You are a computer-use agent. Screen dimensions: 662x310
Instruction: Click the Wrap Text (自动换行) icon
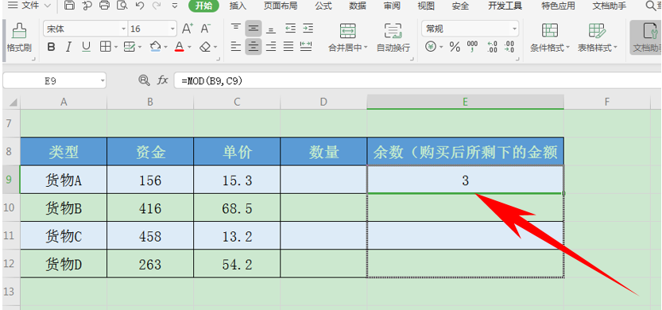tap(393, 31)
